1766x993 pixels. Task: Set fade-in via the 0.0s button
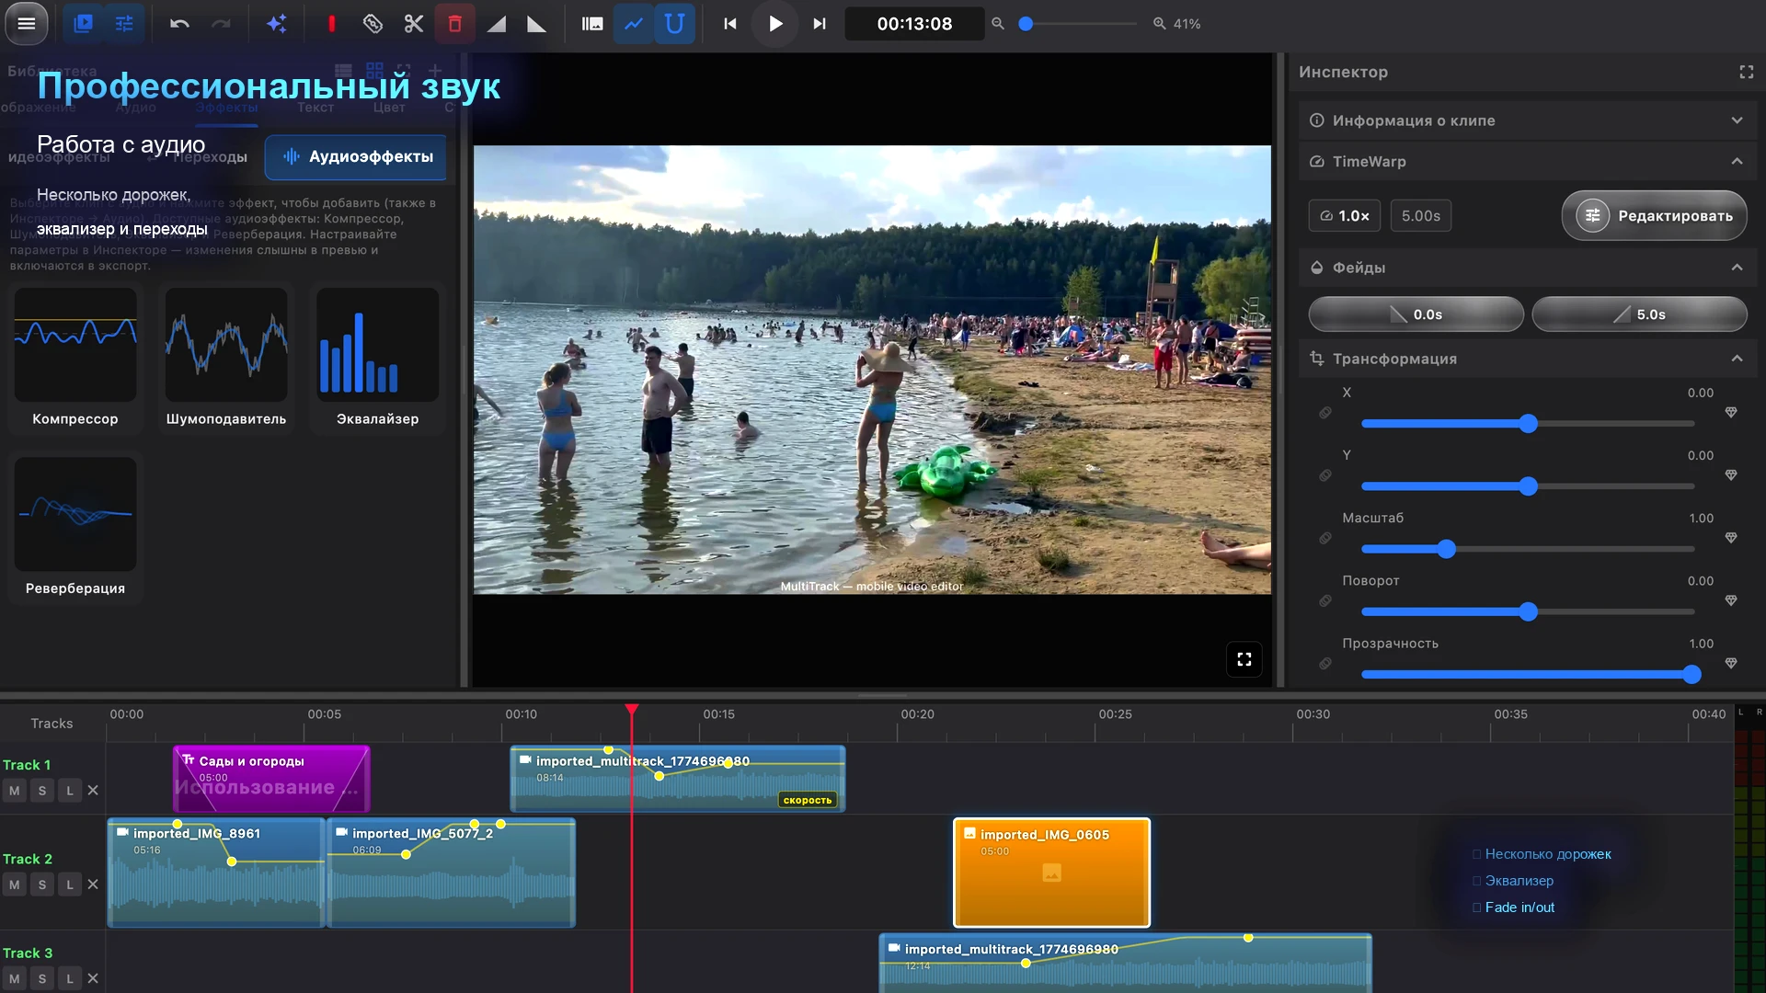(x=1416, y=314)
